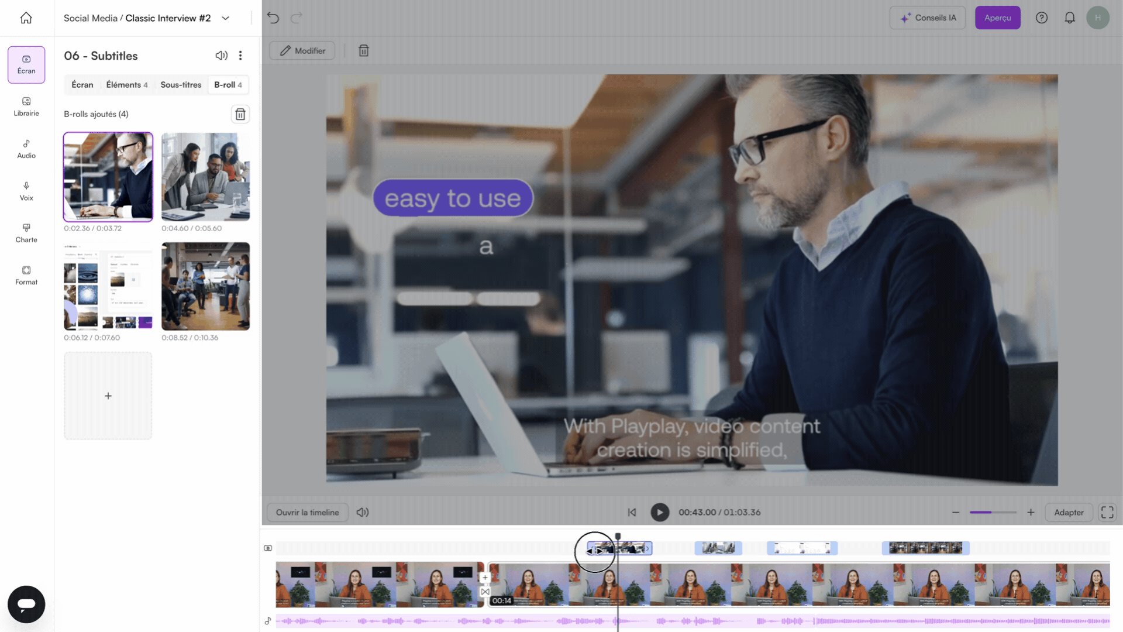This screenshot has height=632, width=1123.
Task: Go to the home icon
Action: point(26,18)
